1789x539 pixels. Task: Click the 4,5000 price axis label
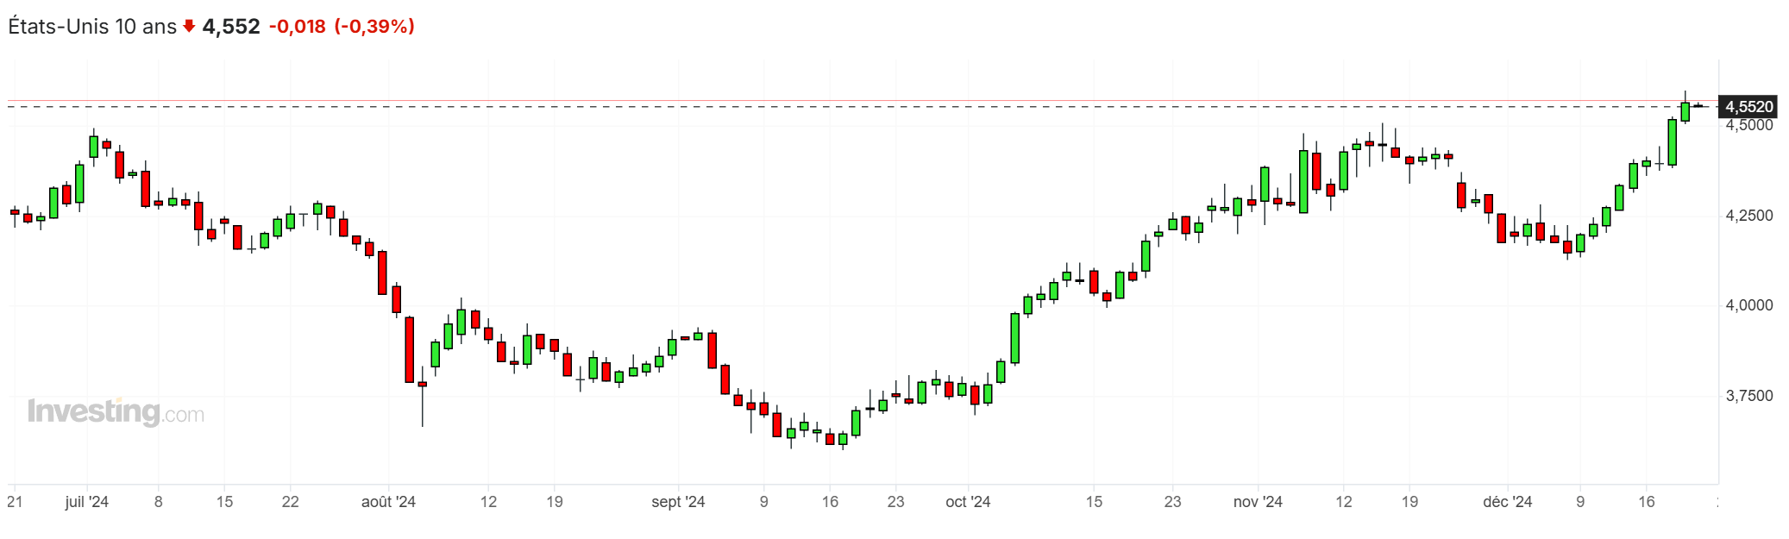coord(1748,125)
